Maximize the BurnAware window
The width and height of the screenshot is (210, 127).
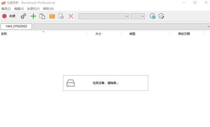click(x=195, y=2)
